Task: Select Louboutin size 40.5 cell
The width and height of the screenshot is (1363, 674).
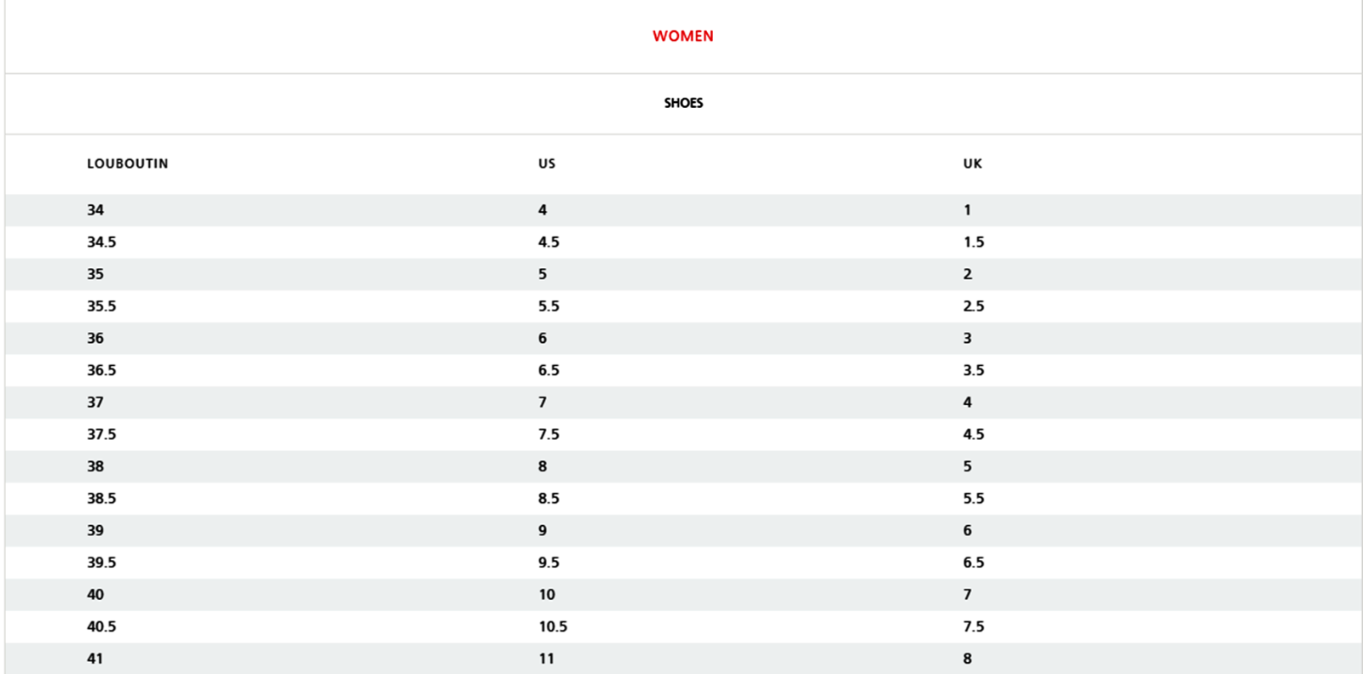Action: point(101,627)
